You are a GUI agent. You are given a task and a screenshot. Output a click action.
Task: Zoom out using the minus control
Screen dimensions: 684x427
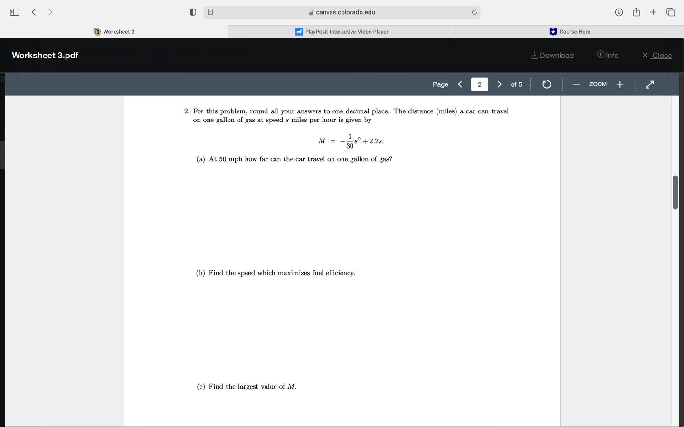click(576, 84)
